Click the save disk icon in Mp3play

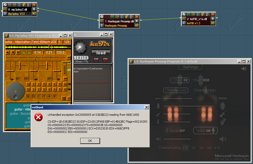tap(64, 98)
